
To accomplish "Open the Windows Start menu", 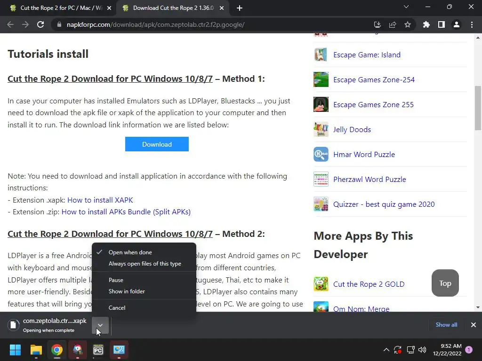I will (15, 350).
